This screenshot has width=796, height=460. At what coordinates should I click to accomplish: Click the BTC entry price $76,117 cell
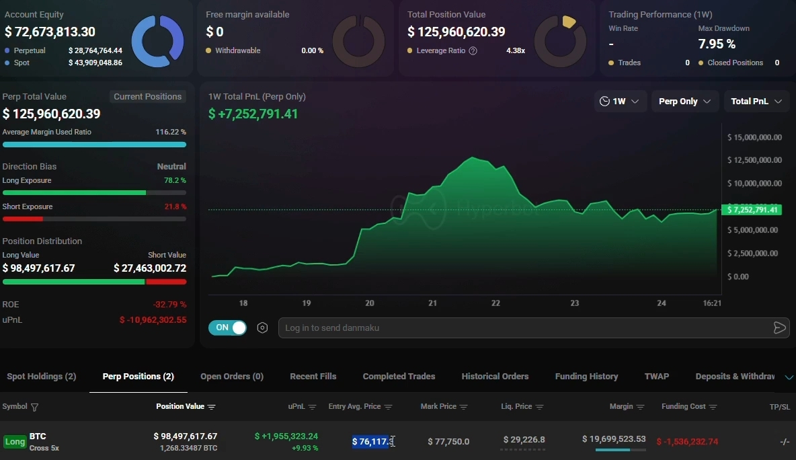372,442
